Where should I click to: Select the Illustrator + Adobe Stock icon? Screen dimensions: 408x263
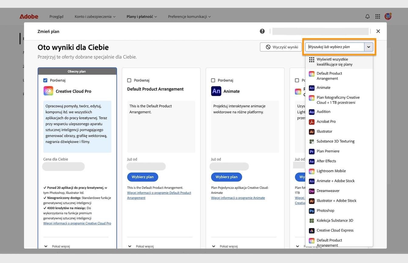(x=311, y=201)
